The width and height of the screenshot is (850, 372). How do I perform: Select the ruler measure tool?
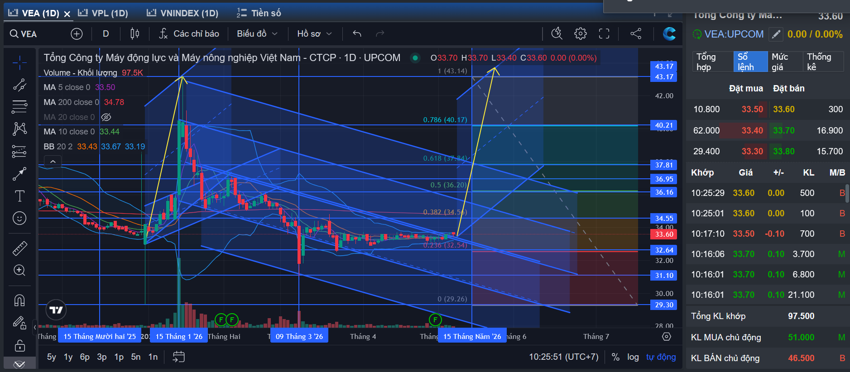point(19,248)
